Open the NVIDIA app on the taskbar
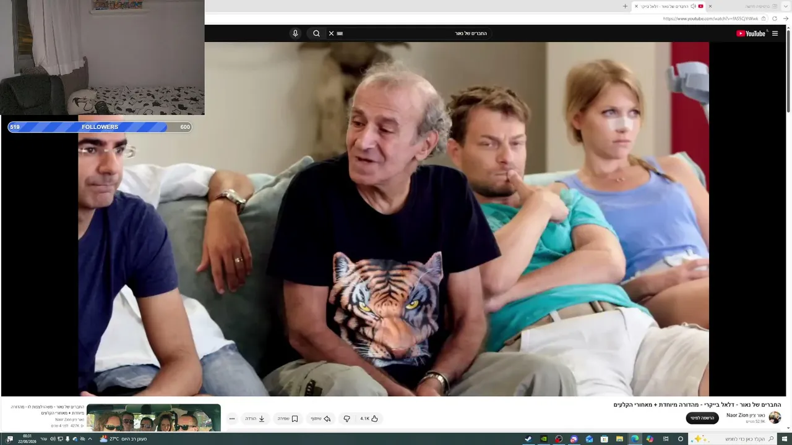The image size is (792, 445). [544, 439]
